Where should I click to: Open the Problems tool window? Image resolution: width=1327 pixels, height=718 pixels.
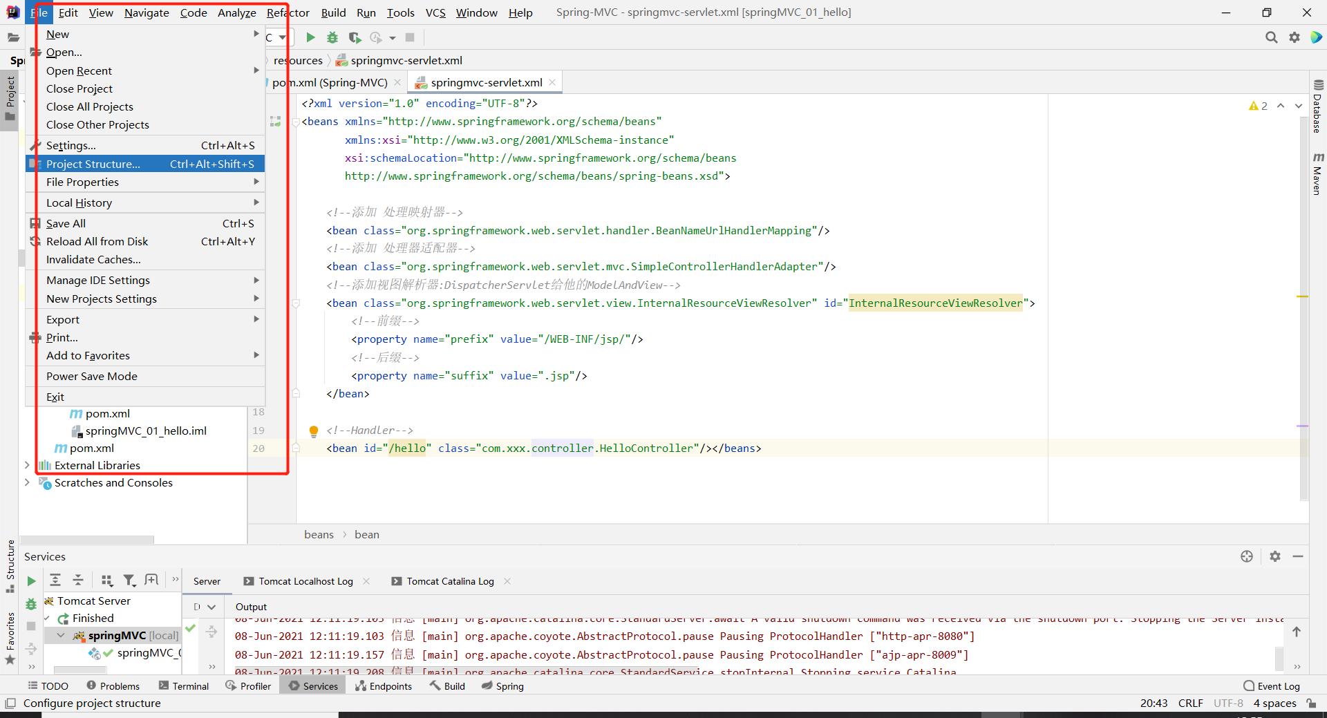click(x=113, y=686)
